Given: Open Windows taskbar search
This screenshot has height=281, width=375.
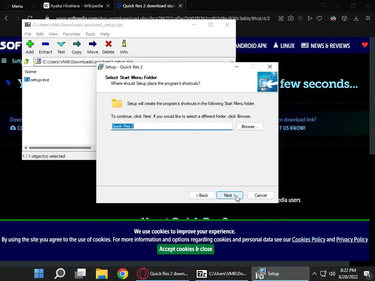Looking at the screenshot, I should (x=60, y=274).
